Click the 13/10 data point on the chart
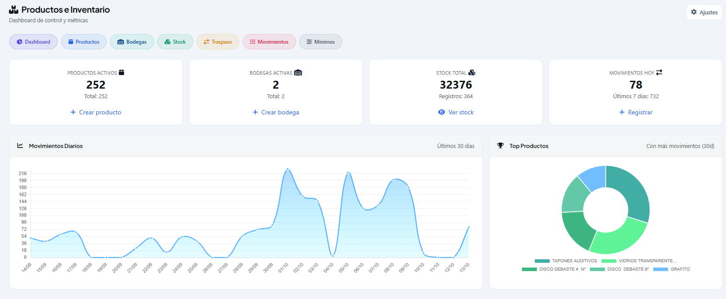 468,227
